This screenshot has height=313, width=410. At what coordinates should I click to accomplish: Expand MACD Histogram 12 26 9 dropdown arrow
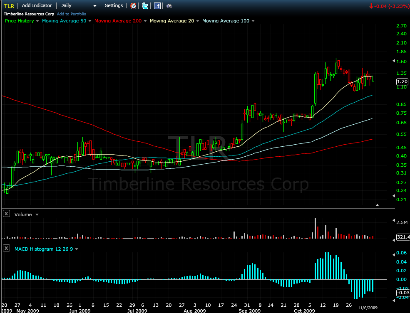coord(77,249)
